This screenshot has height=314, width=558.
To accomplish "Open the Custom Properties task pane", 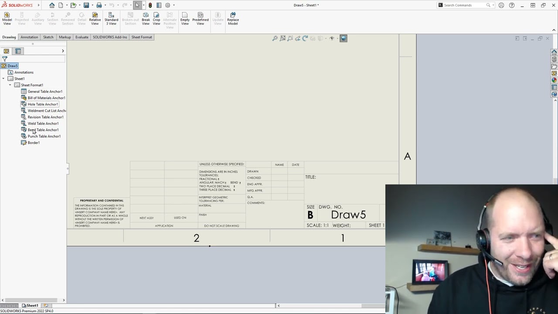I will click(x=554, y=87).
